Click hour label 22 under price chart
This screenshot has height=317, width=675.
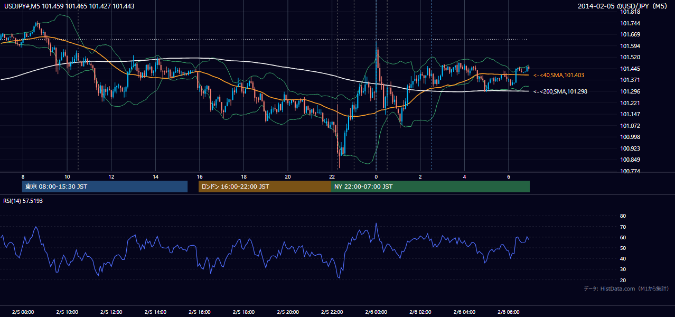332,176
